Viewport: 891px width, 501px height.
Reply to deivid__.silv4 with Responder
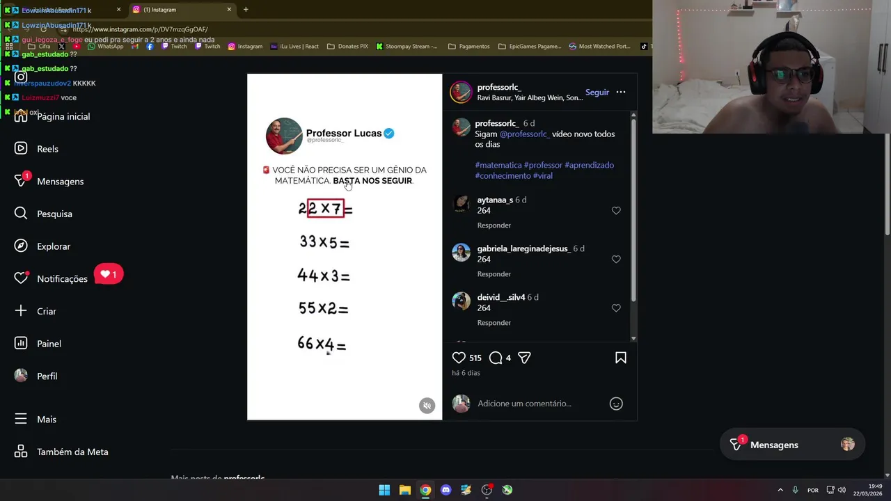coord(494,323)
